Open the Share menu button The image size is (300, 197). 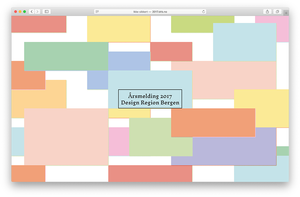(x=267, y=12)
